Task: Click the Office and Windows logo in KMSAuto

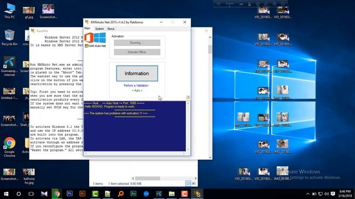Action: (x=95, y=38)
